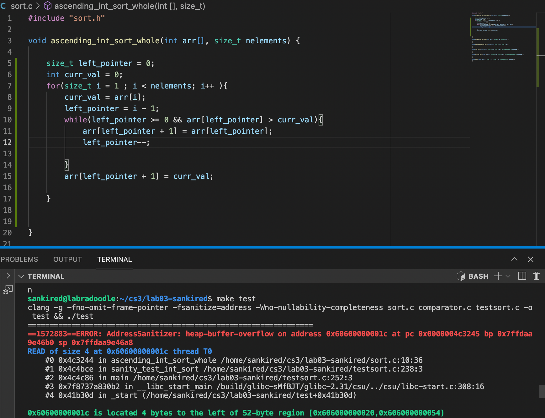The width and height of the screenshot is (545, 418).
Task: Click ascending_int_sort_whole breadcrumb symbol
Action: 130,6
